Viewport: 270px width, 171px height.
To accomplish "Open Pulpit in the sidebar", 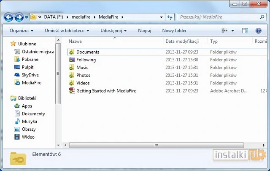I will 27,67.
